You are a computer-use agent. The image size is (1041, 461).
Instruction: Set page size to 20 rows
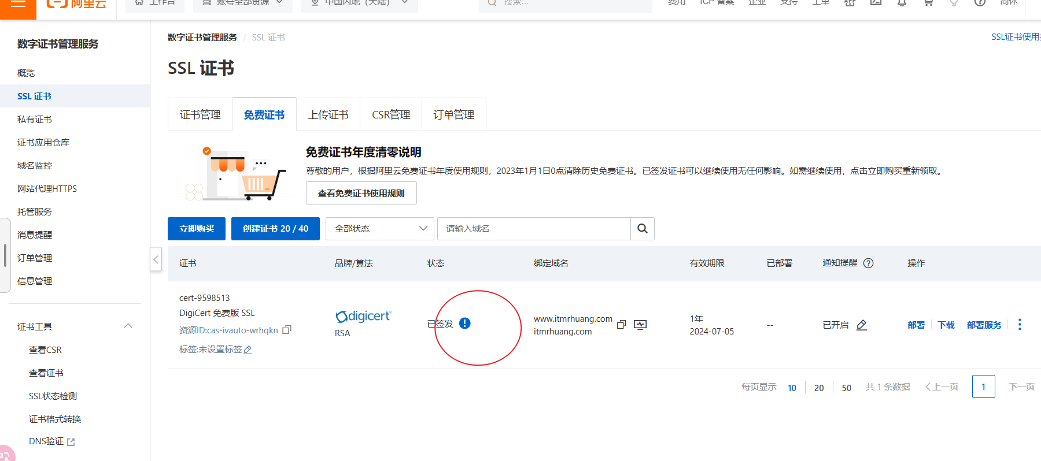point(819,388)
